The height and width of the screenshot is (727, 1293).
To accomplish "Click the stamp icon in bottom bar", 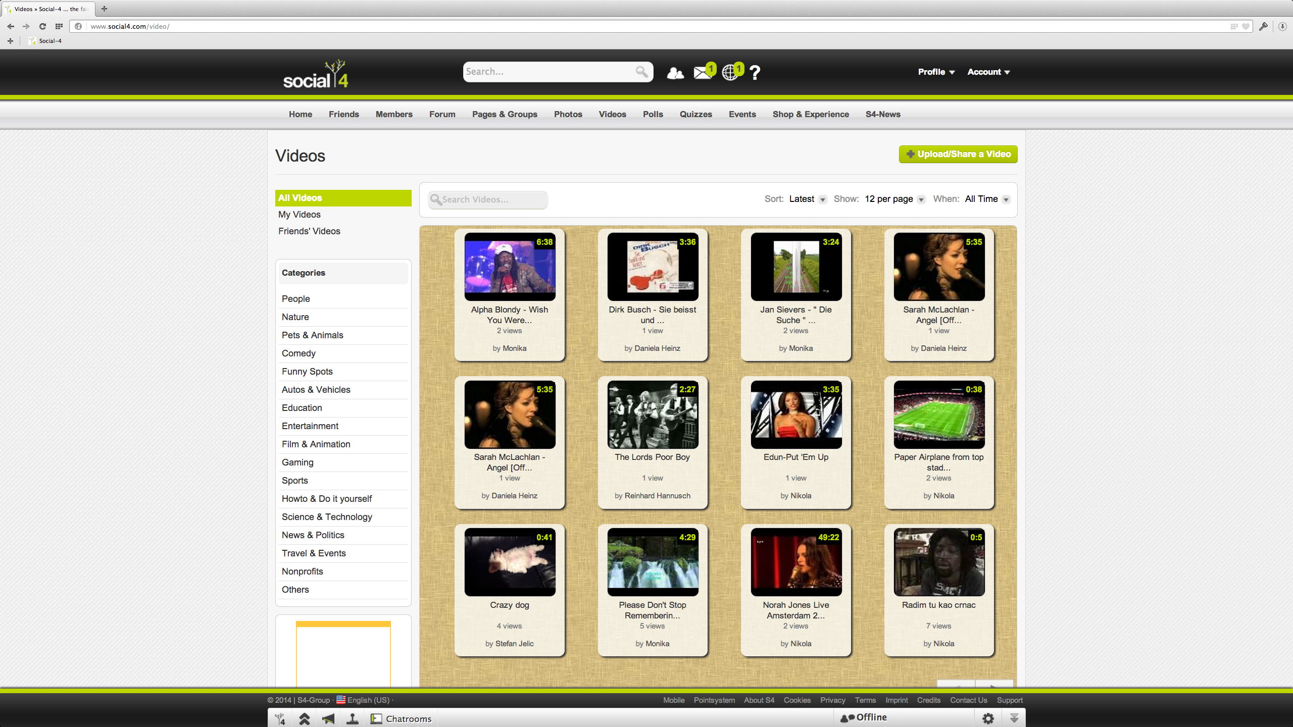I will coord(353,718).
